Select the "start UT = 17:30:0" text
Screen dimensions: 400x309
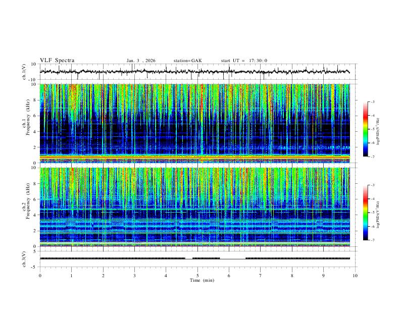pyautogui.click(x=244, y=61)
